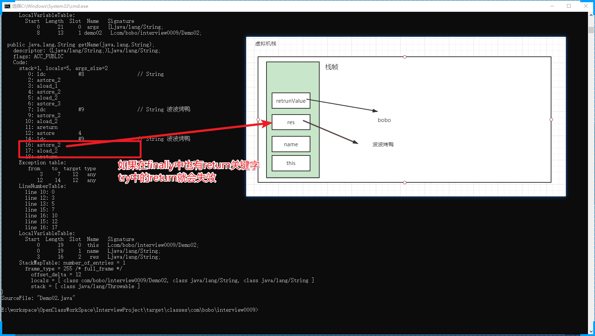Click the vertical scrollbar thumb

591,30
